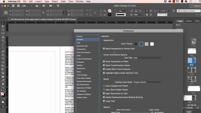Click the fill/stroke swatch in toolbox
201x113 pixels.
(x=3, y=94)
